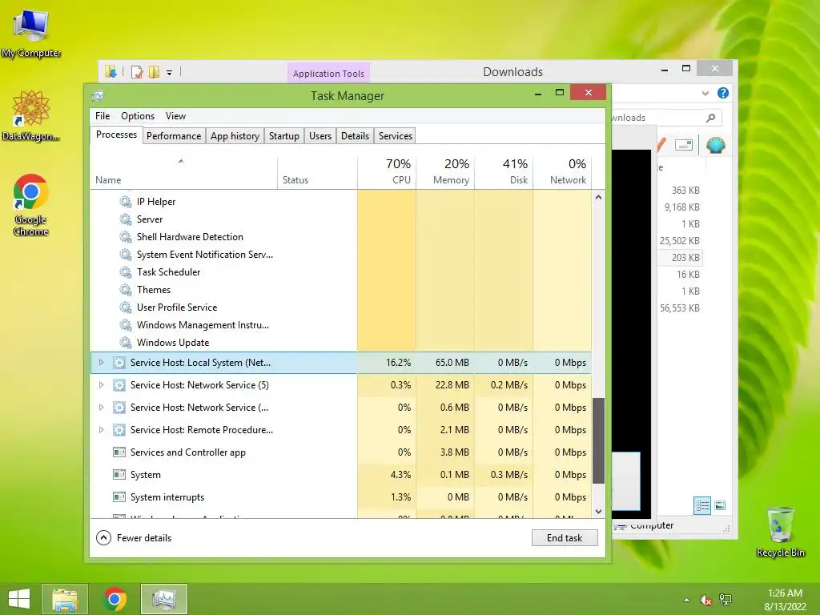Switch to the Details tab
The width and height of the screenshot is (820, 615).
point(355,136)
